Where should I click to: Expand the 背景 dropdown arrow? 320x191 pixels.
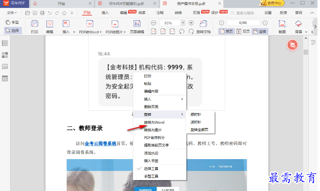[x=306, y=32]
